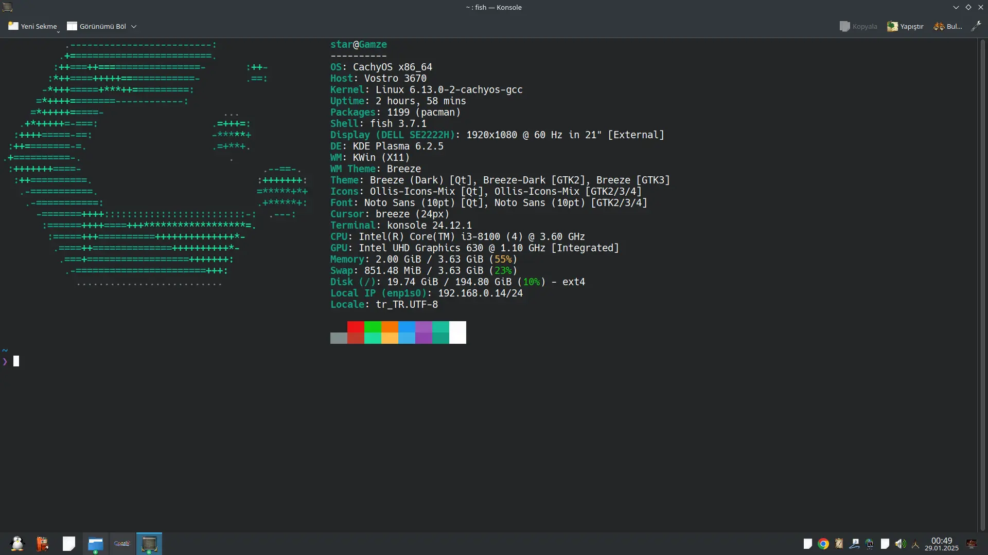
Task: Click the Swap 23% usage line
Action: tap(424, 271)
